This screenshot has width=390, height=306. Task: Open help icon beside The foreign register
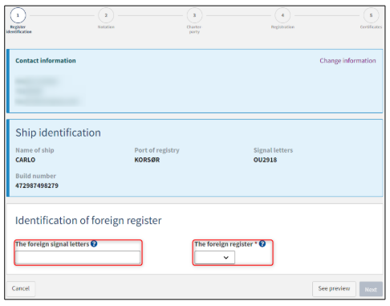(262, 243)
